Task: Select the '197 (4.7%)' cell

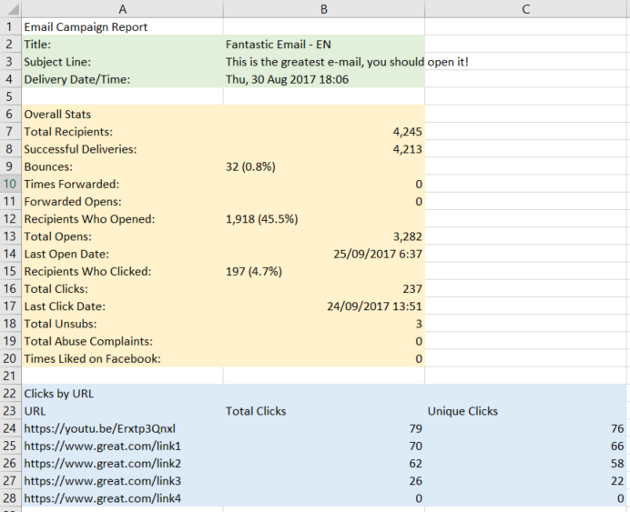Action: (x=324, y=271)
